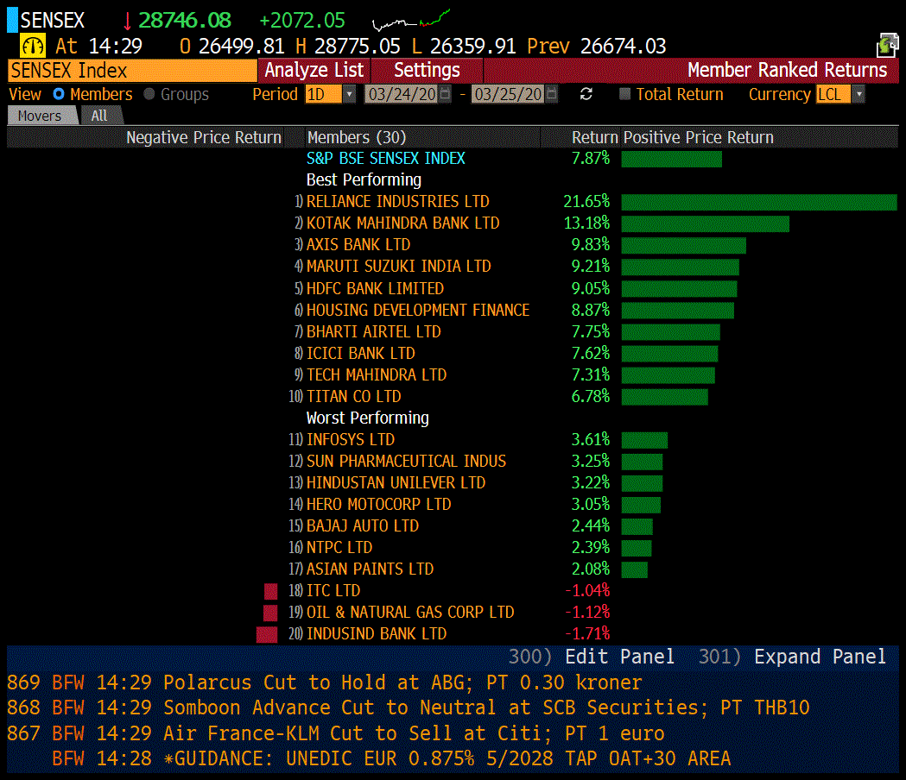Open the start date calendar picker icon

pyautogui.click(x=445, y=94)
